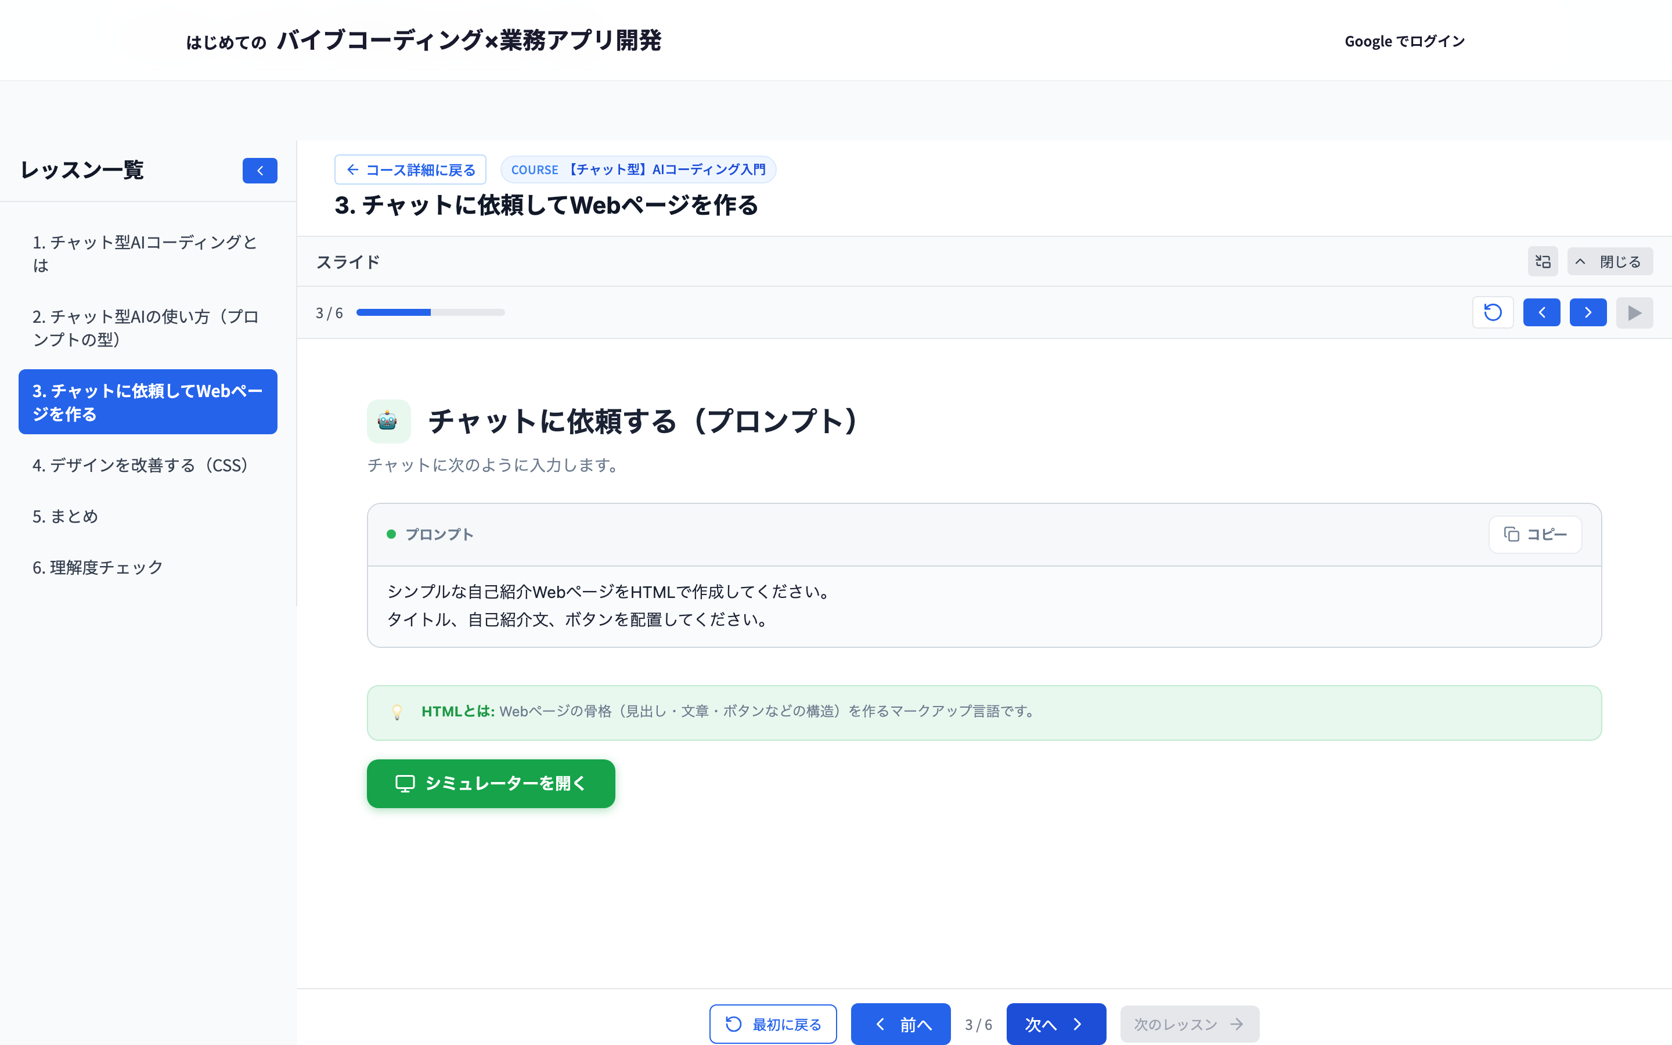The image size is (1672, 1045).
Task: Open lesson 4 デザインを改善する（CSS）
Action: tap(148, 465)
